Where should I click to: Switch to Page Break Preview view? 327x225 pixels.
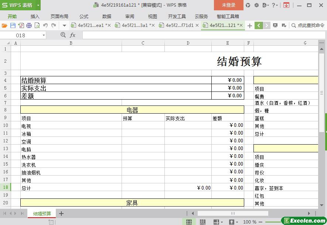[202, 222]
